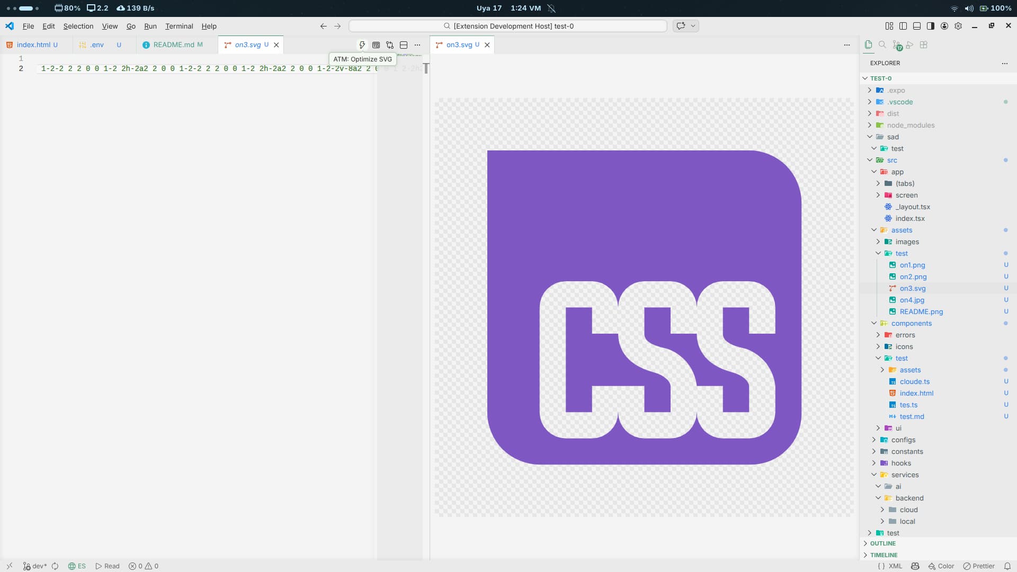Toggle the bottom Panel visibility
The image size is (1017, 572).
click(x=917, y=26)
